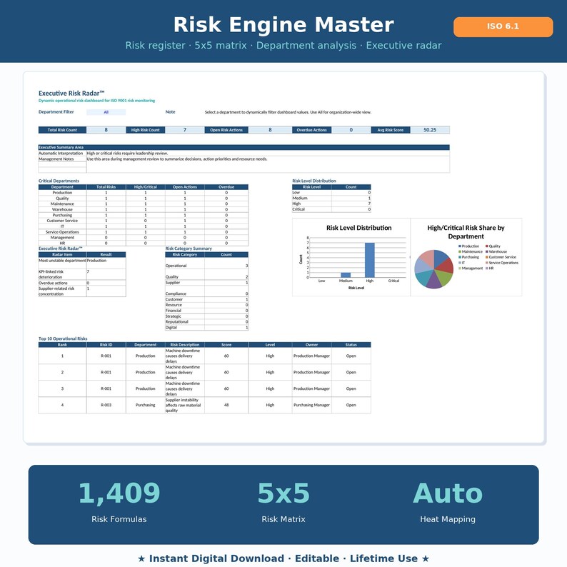The image size is (567, 567).
Task: Select the High/Critical Risk Share by Department title
Action: (466, 232)
